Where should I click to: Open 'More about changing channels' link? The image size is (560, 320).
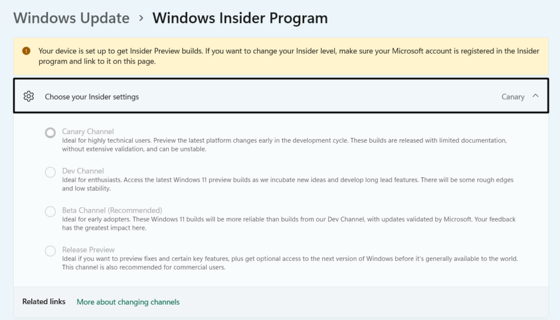coord(128,302)
